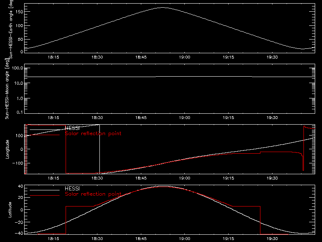Screen dimensions: 322x242
Task: Click the 19:00 time label under Moon angle plot
Action: [x=185, y=118]
